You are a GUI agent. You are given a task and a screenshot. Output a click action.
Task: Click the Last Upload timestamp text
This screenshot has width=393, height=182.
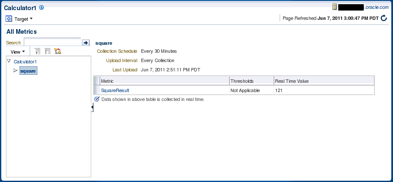coord(171,70)
